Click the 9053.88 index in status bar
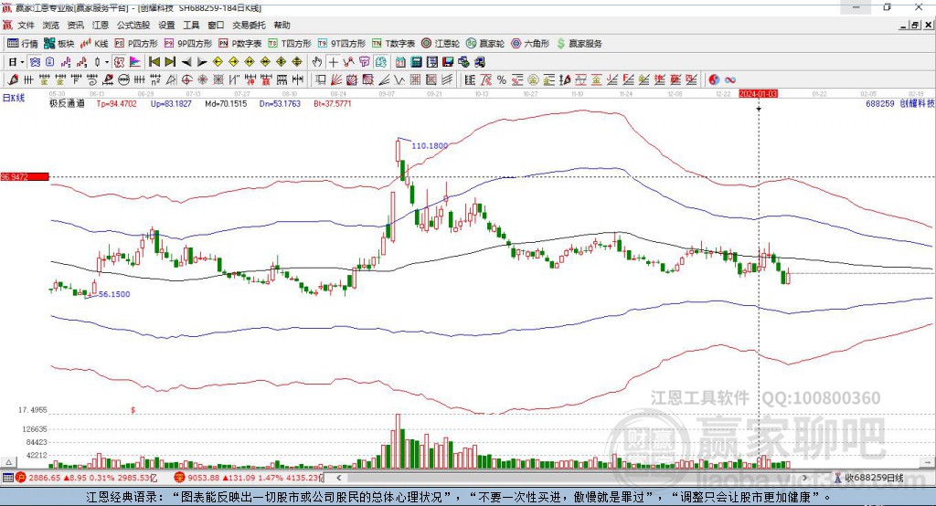Viewport: 936px width, 506px height. [x=204, y=478]
